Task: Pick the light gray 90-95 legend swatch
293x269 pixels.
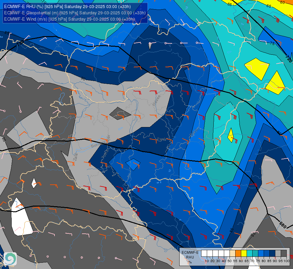Action: click(278, 253)
